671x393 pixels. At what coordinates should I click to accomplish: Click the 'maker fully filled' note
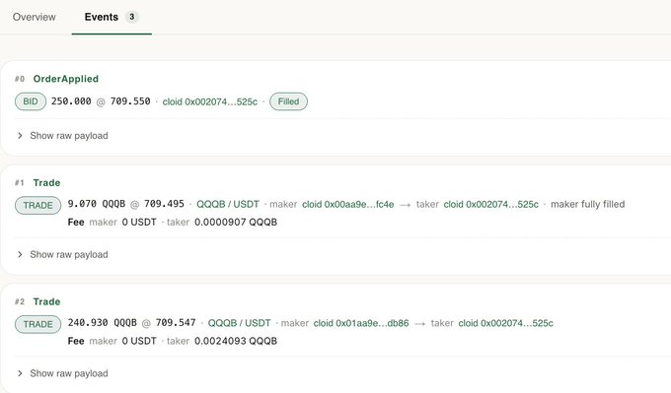pos(587,204)
